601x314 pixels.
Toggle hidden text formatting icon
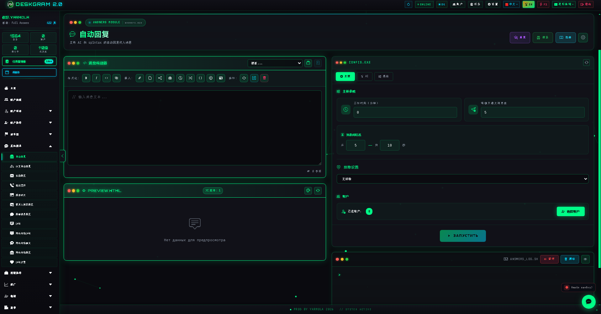pyautogui.click(x=117, y=78)
